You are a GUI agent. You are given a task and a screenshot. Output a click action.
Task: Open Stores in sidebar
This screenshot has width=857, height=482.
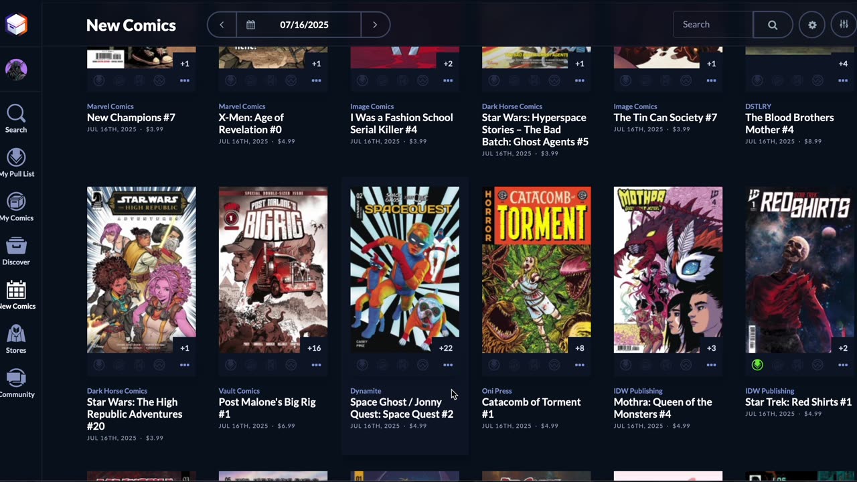pos(16,340)
